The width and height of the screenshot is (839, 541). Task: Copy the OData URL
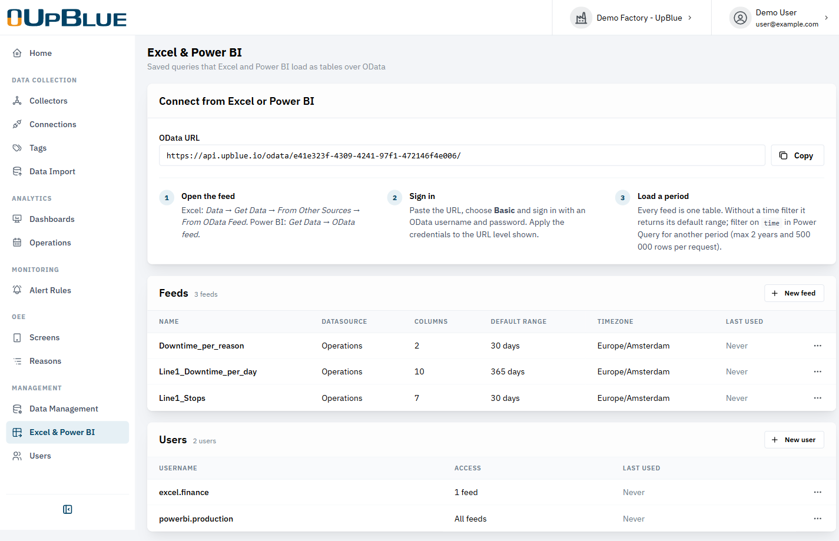point(797,155)
